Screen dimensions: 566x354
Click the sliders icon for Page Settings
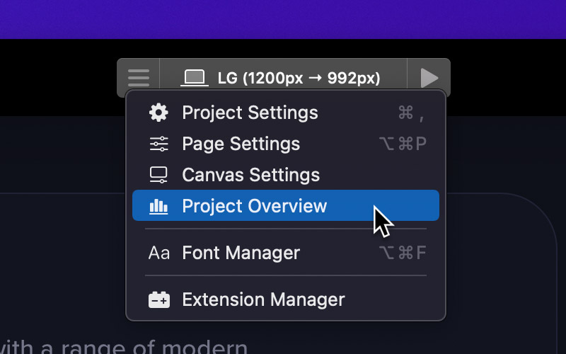tap(158, 144)
